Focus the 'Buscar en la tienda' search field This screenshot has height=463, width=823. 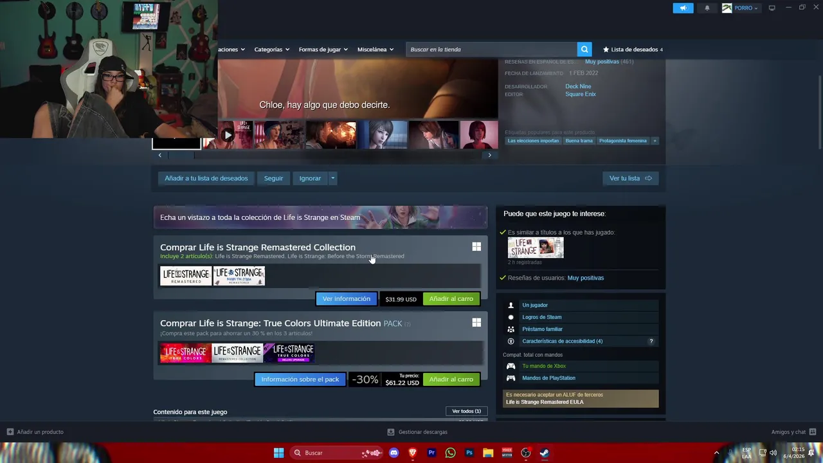click(x=492, y=50)
